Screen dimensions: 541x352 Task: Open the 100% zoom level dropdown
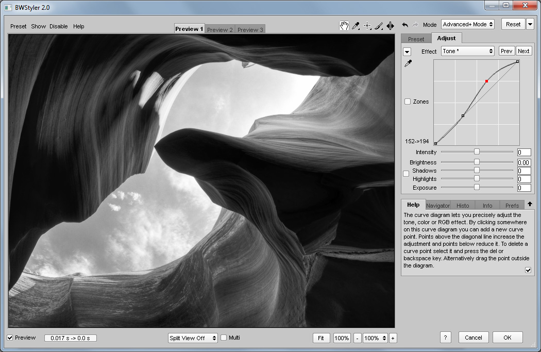(376, 338)
